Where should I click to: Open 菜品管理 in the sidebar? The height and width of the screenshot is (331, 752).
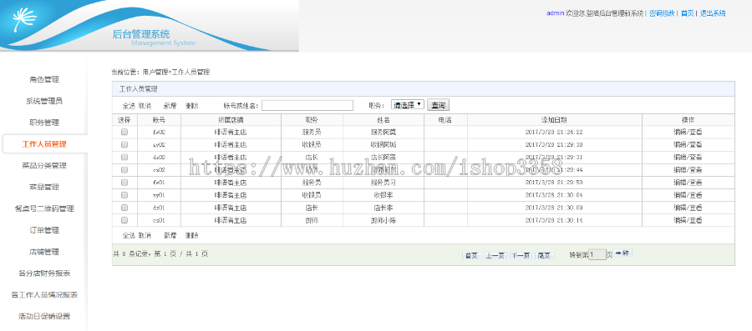click(x=44, y=187)
